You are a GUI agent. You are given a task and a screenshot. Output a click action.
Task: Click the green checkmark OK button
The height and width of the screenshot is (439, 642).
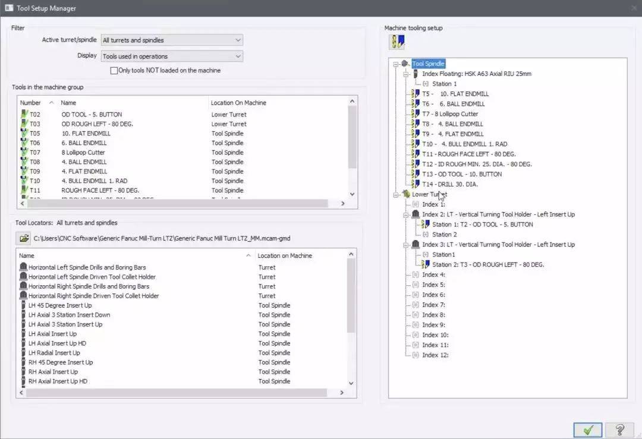pyautogui.click(x=587, y=429)
